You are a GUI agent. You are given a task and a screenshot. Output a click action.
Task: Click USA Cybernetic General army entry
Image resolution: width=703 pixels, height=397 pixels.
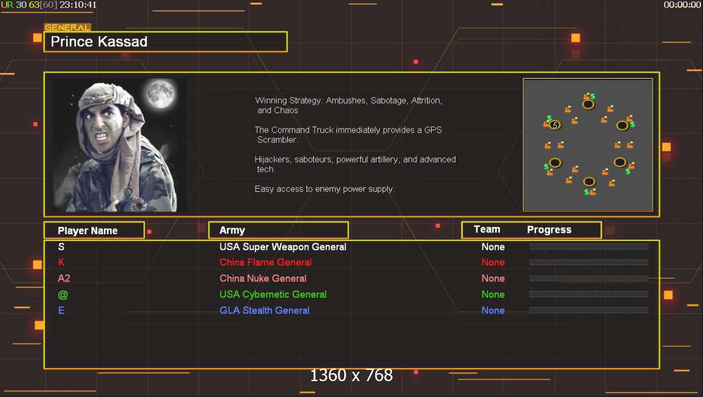[x=273, y=294]
